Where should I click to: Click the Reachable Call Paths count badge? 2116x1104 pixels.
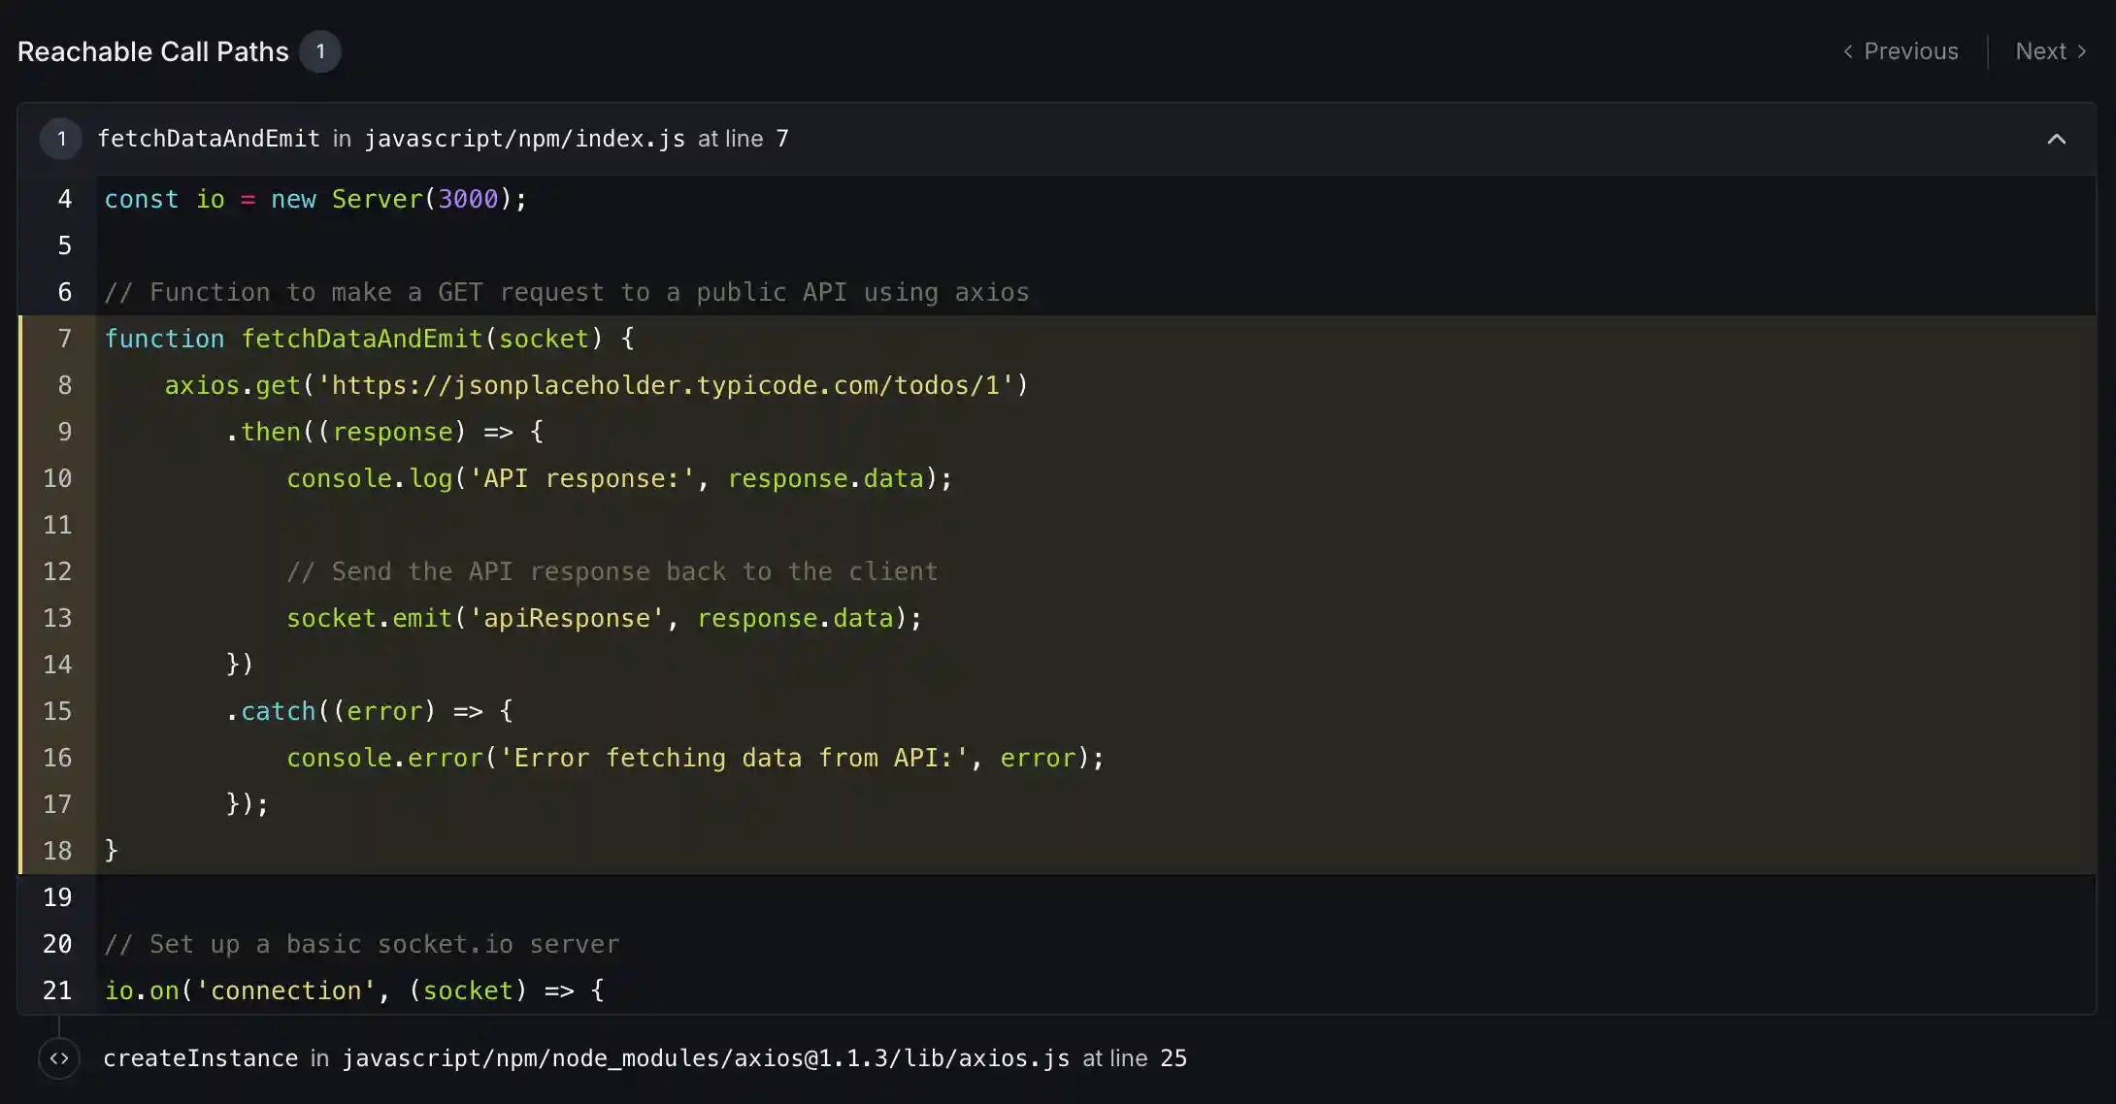pyautogui.click(x=319, y=51)
